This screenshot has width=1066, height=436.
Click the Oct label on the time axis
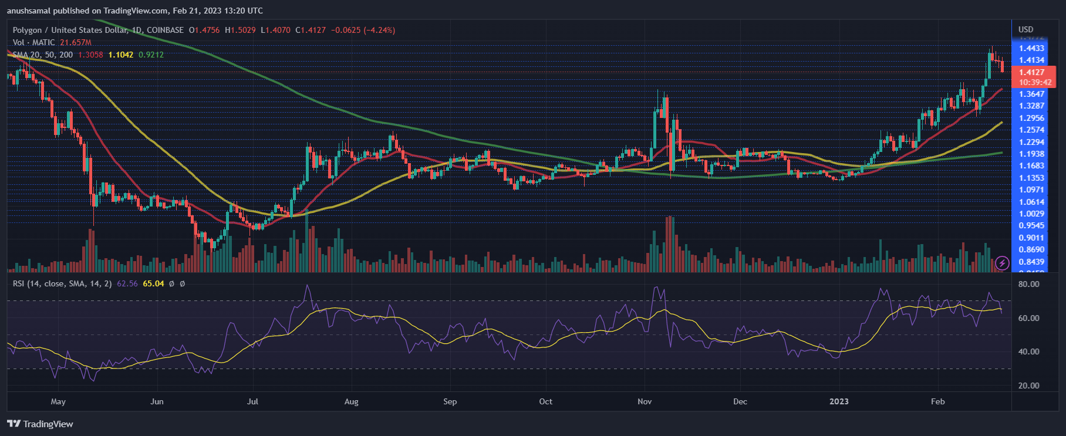click(x=545, y=402)
